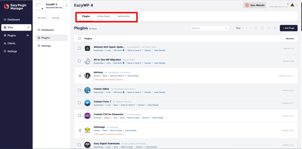Open the Filter dropdown
302x149 pixels.
pos(240,28)
